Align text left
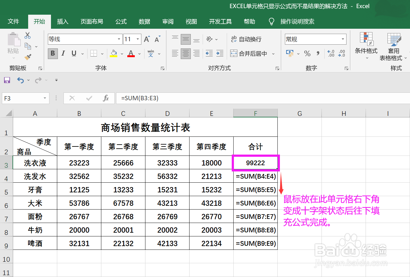 [x=175, y=53]
